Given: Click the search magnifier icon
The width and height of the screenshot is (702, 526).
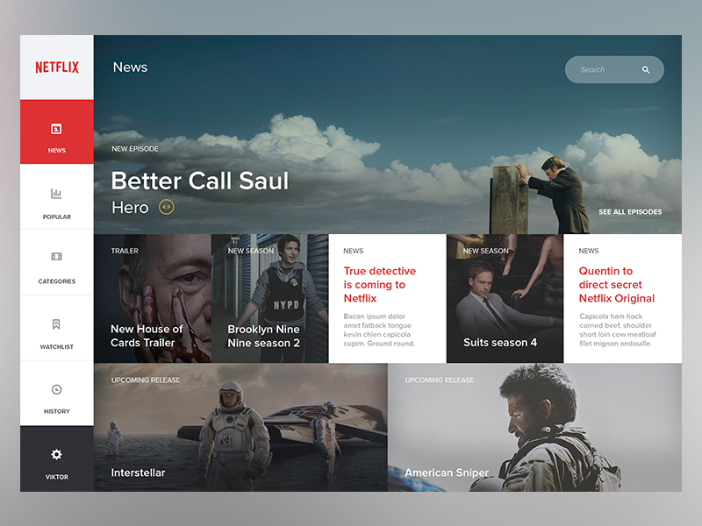Looking at the screenshot, I should coord(646,69).
